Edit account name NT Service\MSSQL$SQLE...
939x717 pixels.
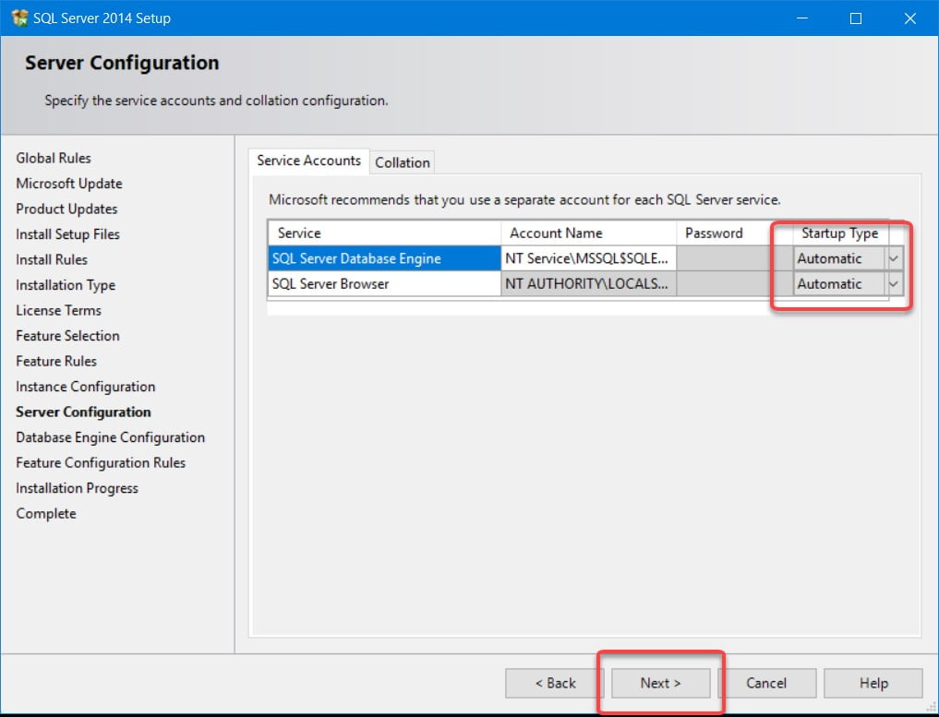coord(589,258)
